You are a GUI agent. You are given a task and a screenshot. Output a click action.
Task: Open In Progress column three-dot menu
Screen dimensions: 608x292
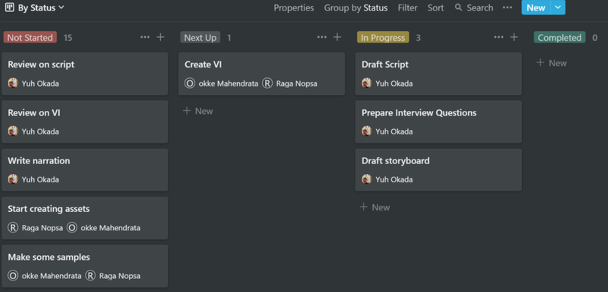[x=499, y=37]
